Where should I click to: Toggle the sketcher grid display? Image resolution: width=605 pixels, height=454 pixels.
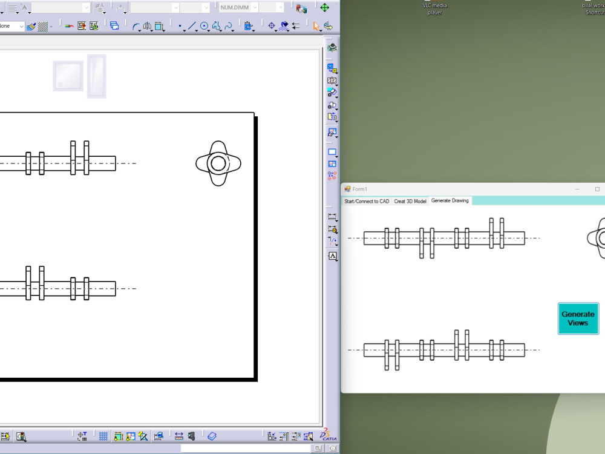(x=103, y=436)
